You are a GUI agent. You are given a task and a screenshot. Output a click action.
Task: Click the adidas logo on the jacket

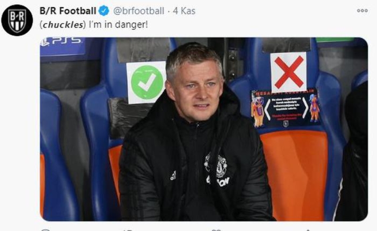click(x=173, y=175)
